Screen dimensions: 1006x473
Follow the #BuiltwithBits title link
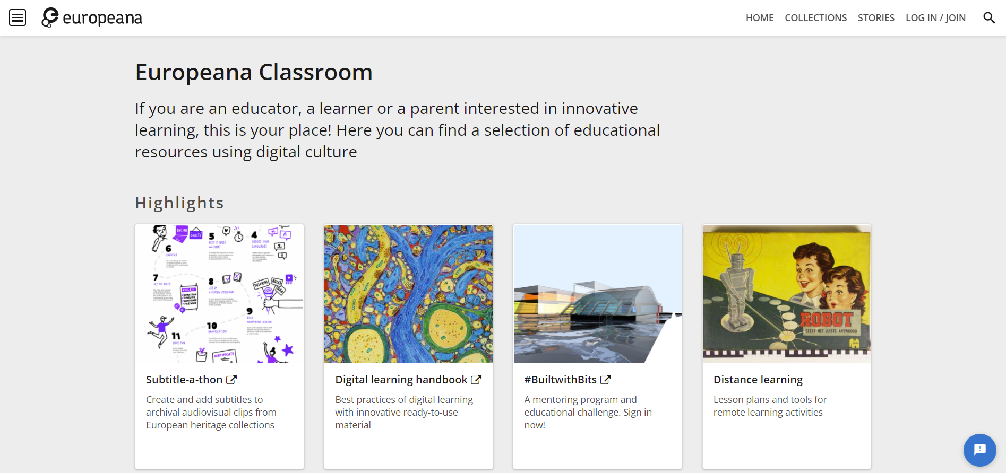[x=560, y=380]
